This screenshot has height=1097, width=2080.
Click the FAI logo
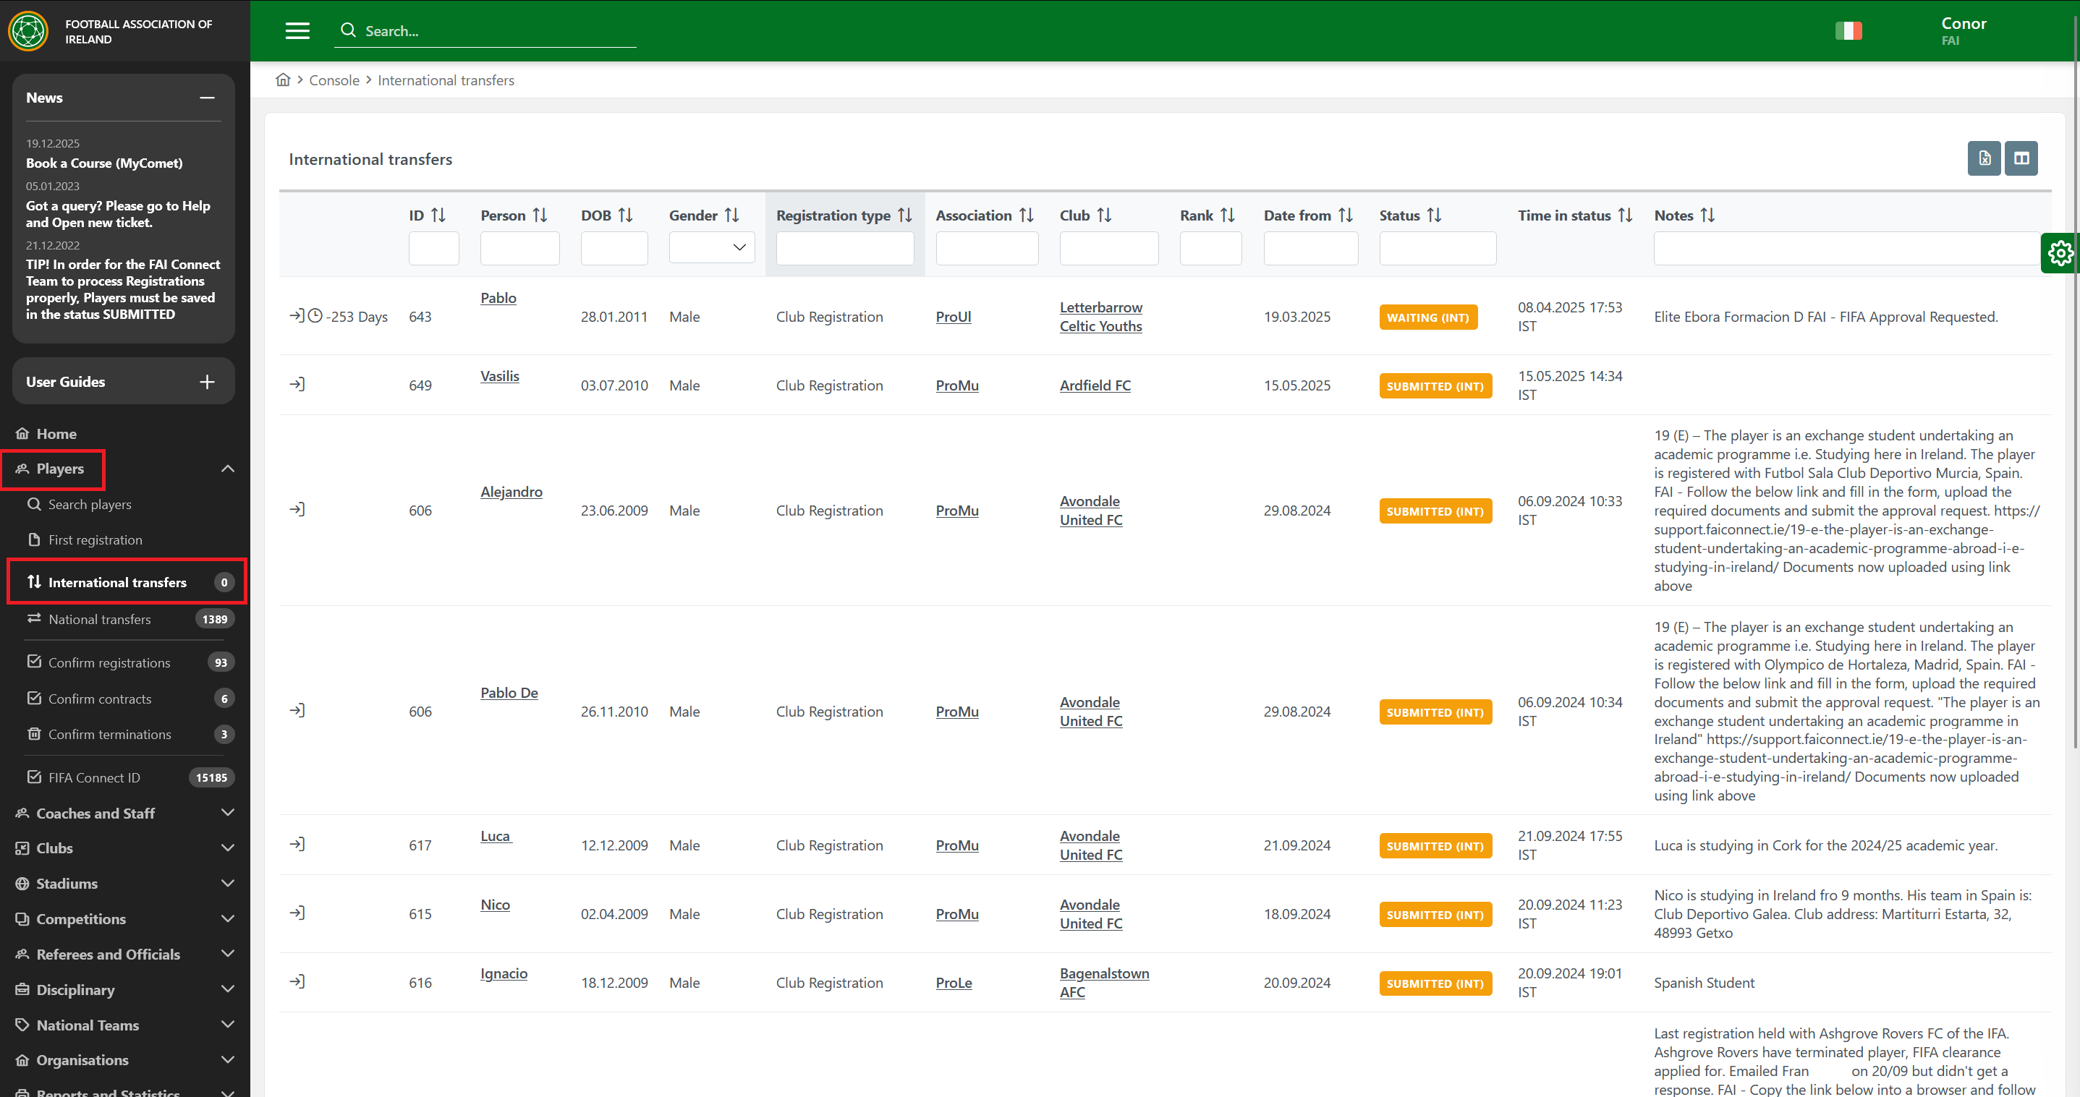(28, 30)
